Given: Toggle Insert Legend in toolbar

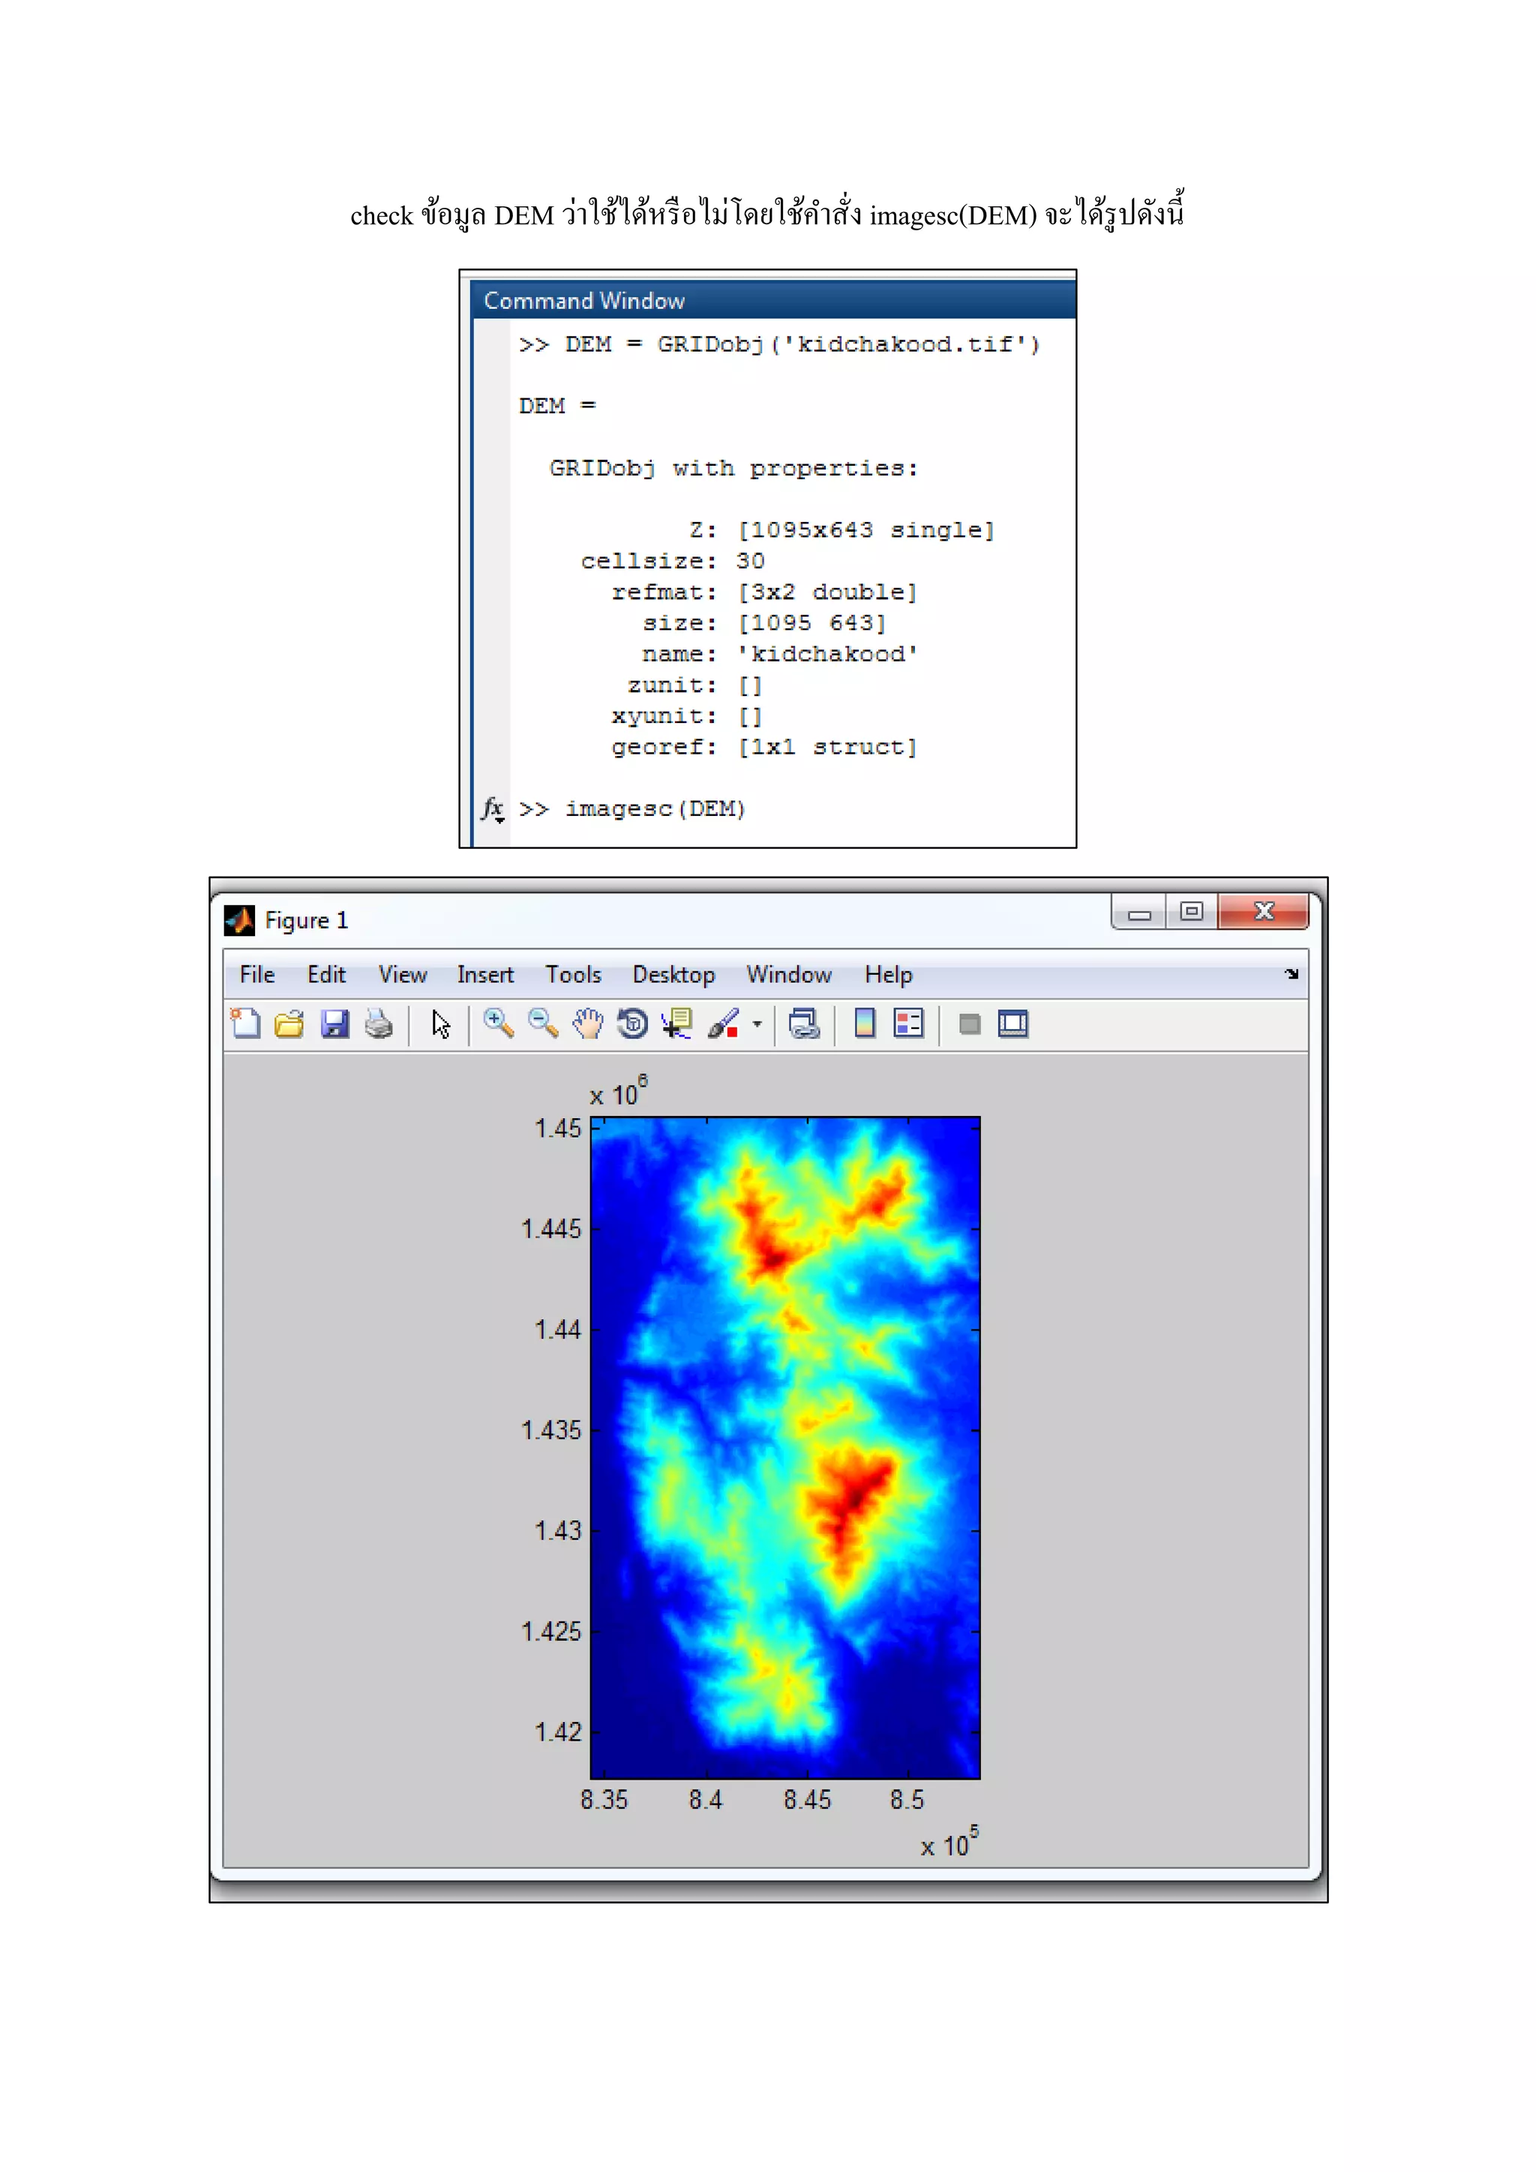Looking at the screenshot, I should tap(908, 1024).
